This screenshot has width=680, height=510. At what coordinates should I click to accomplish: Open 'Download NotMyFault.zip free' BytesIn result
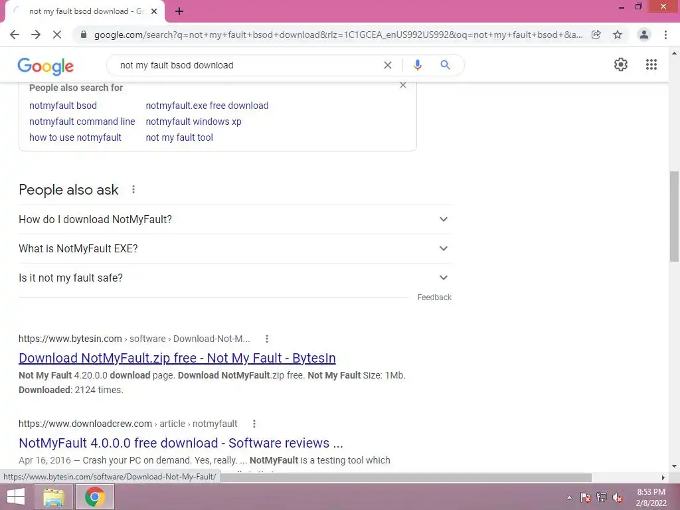(177, 358)
